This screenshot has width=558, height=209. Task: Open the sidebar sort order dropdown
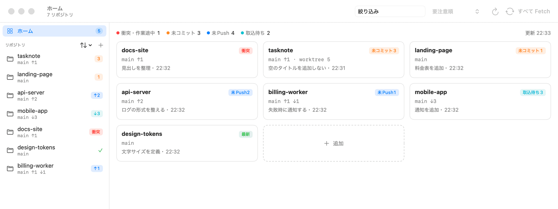tap(86, 45)
